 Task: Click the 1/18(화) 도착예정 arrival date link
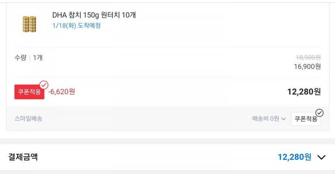pyautogui.click(x=76, y=26)
